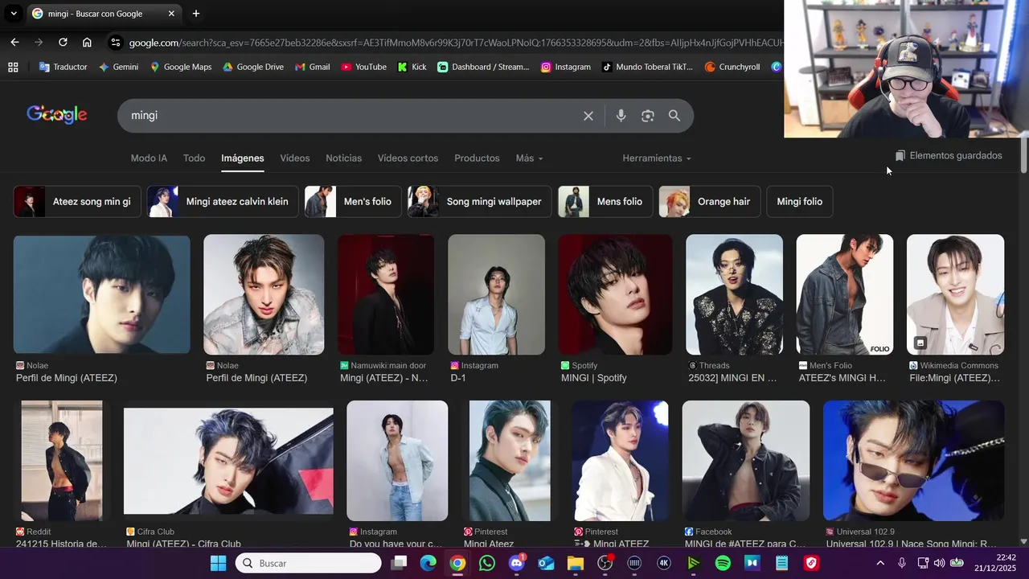1029x579 pixels.
Task: Open the Dashboard / Stream bookmark
Action: pyautogui.click(x=483, y=67)
